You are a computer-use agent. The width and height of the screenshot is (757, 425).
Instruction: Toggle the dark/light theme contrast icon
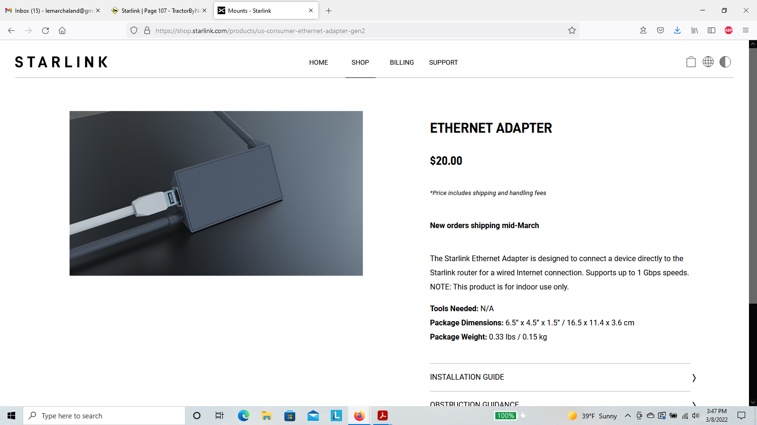[x=725, y=62]
